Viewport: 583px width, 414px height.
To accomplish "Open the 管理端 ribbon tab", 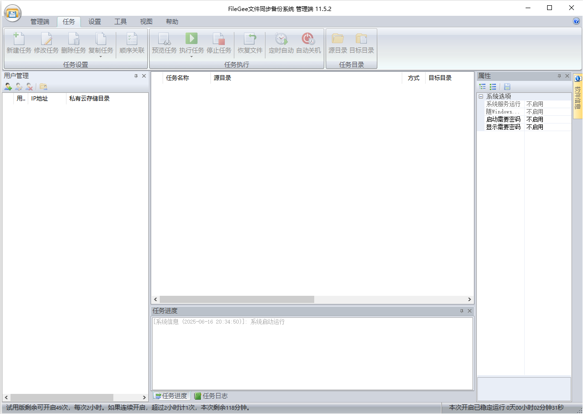I will 40,22.
